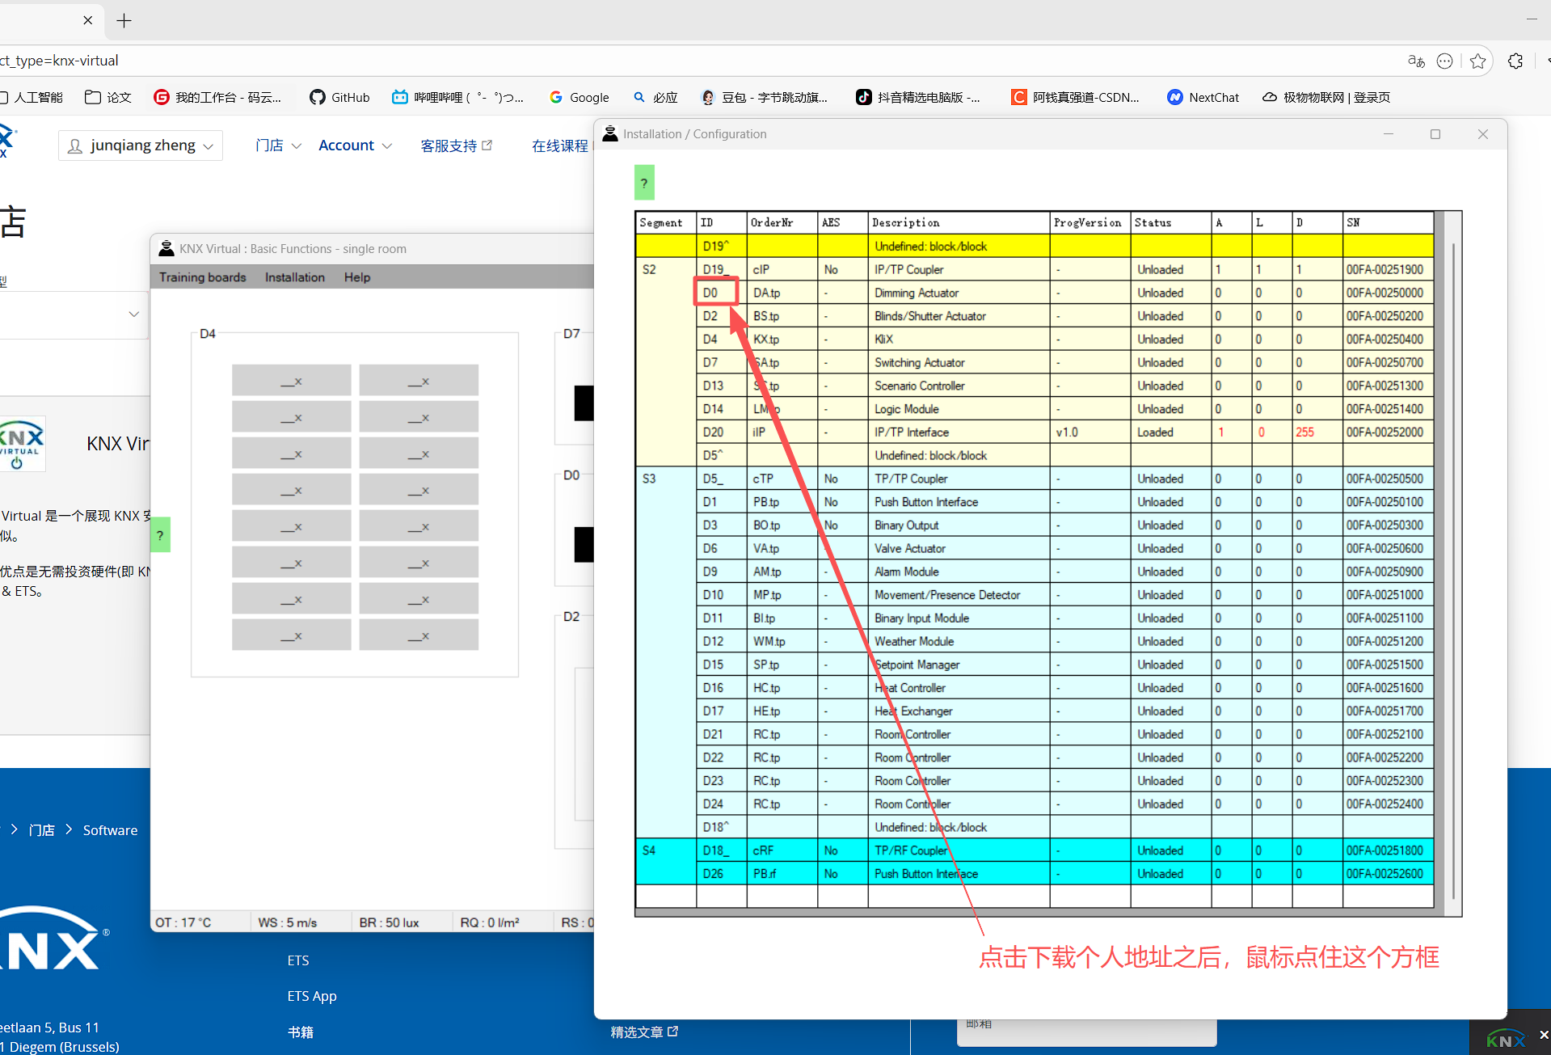Click the new tab plus button
The height and width of the screenshot is (1055, 1551).
point(124,20)
